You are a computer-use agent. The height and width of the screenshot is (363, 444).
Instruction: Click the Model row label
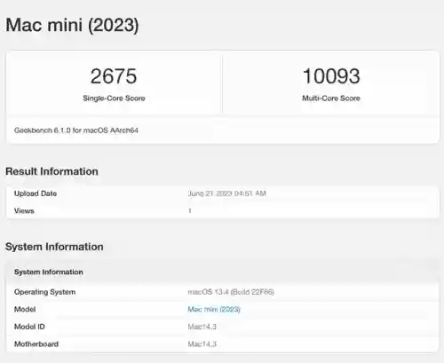click(25, 310)
